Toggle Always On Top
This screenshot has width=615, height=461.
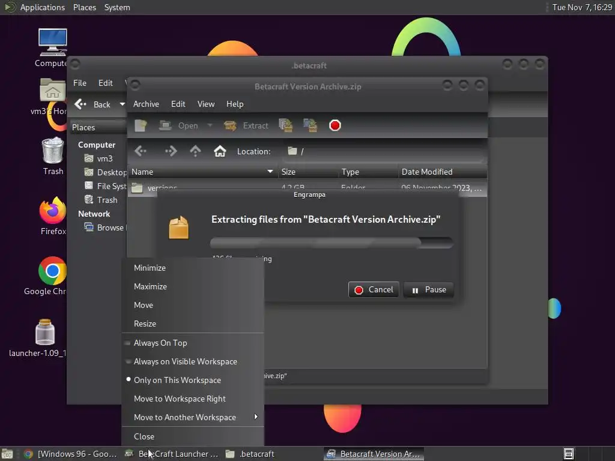click(x=193, y=343)
